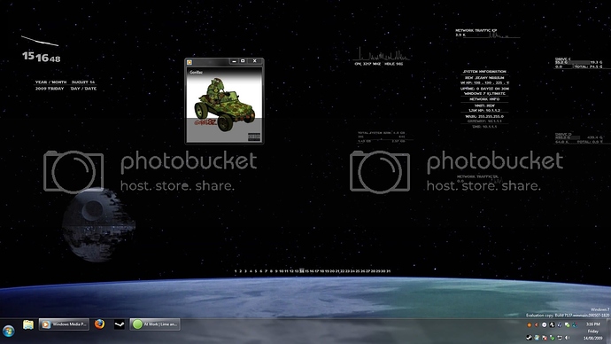The image size is (611, 344).
Task: Minimize the Gorillaz media player window
Action: 234,61
